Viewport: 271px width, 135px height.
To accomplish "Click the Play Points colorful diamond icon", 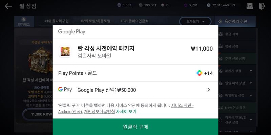I will point(199,73).
